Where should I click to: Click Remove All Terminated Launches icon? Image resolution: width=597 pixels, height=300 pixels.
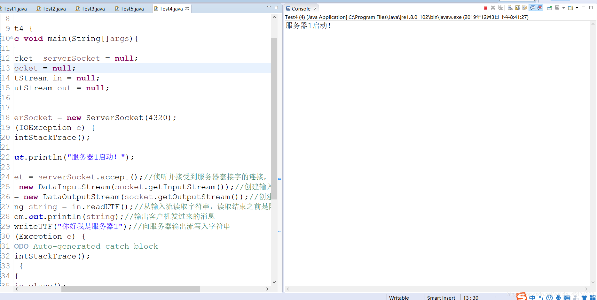500,8
